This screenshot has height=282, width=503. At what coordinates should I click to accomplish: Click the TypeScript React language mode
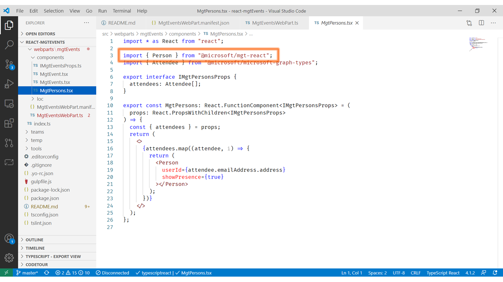[x=443, y=273]
